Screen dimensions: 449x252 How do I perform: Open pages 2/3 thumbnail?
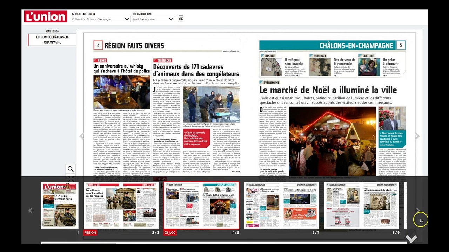coord(121,205)
